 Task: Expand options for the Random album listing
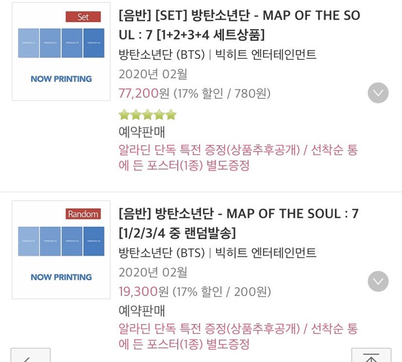click(378, 281)
